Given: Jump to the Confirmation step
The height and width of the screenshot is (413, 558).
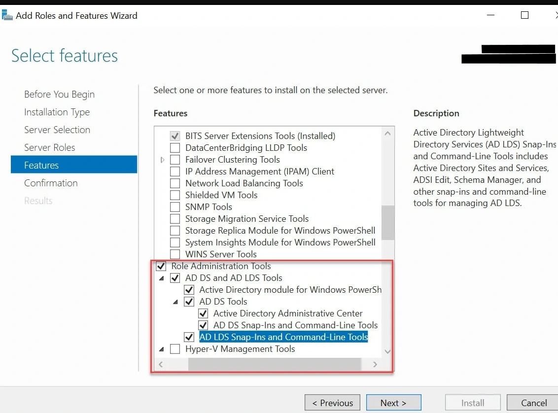Looking at the screenshot, I should tap(51, 183).
